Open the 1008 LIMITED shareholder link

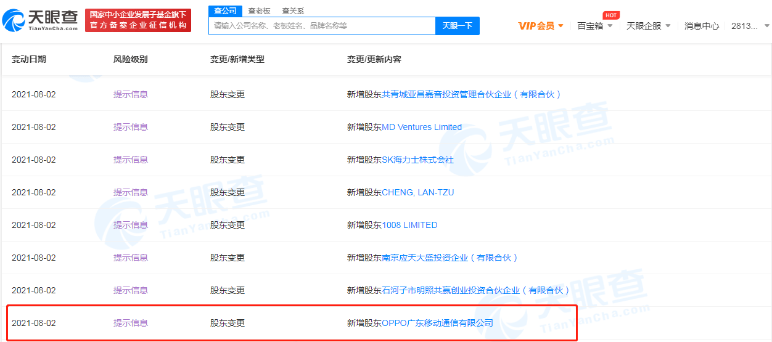pos(409,225)
